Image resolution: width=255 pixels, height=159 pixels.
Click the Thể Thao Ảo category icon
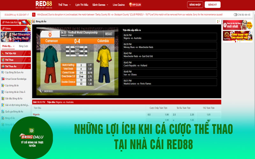[x=3, y=66]
